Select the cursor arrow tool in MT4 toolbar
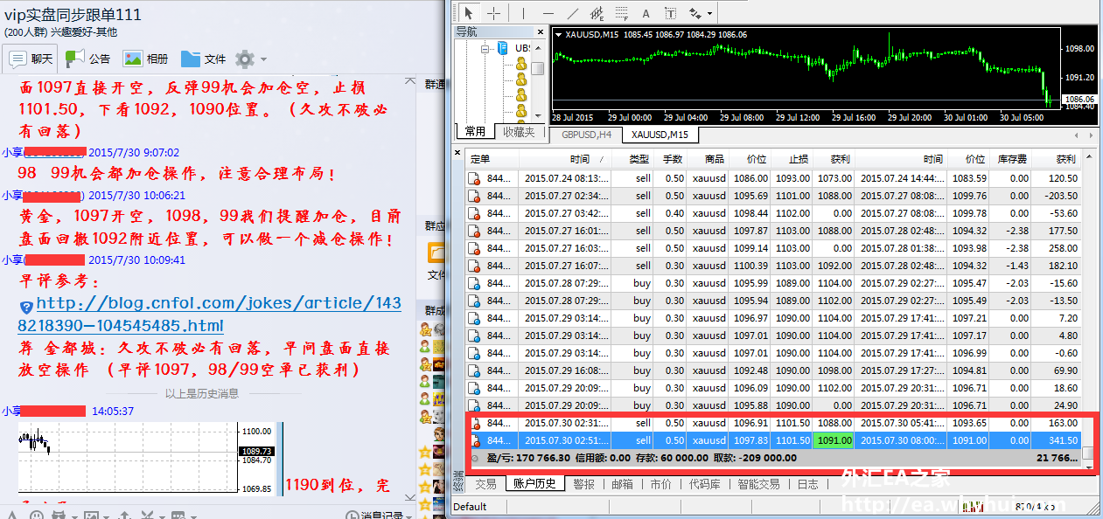The width and height of the screenshot is (1103, 519). coord(468,13)
